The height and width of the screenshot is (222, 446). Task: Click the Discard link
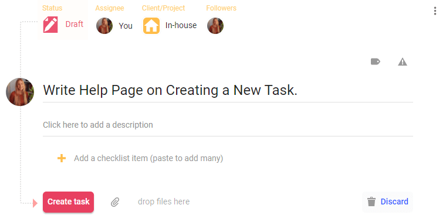(394, 201)
